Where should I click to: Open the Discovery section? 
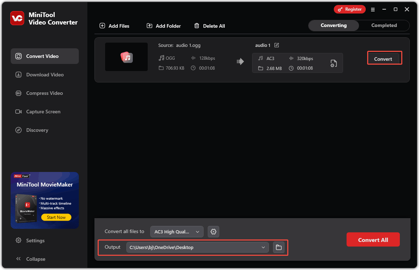(x=45, y=130)
